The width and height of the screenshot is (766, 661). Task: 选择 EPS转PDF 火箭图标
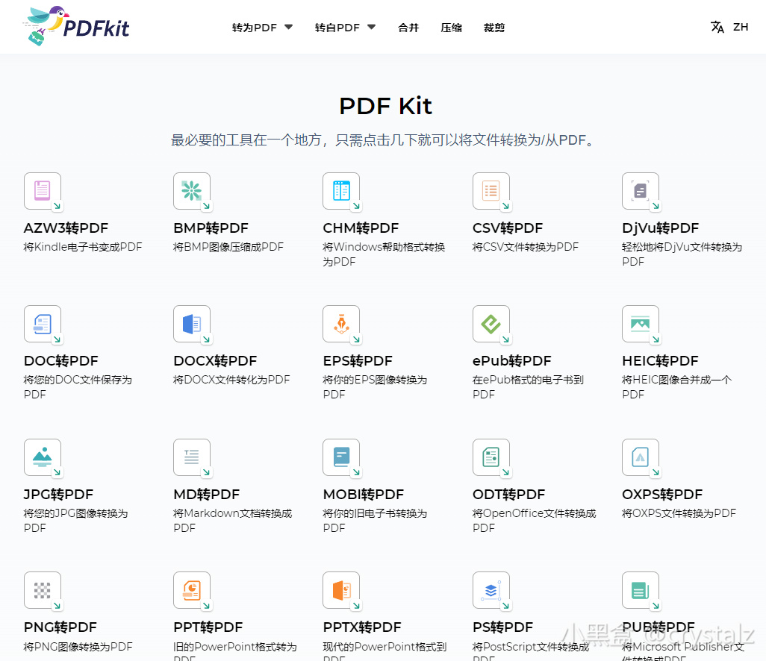[x=341, y=324]
